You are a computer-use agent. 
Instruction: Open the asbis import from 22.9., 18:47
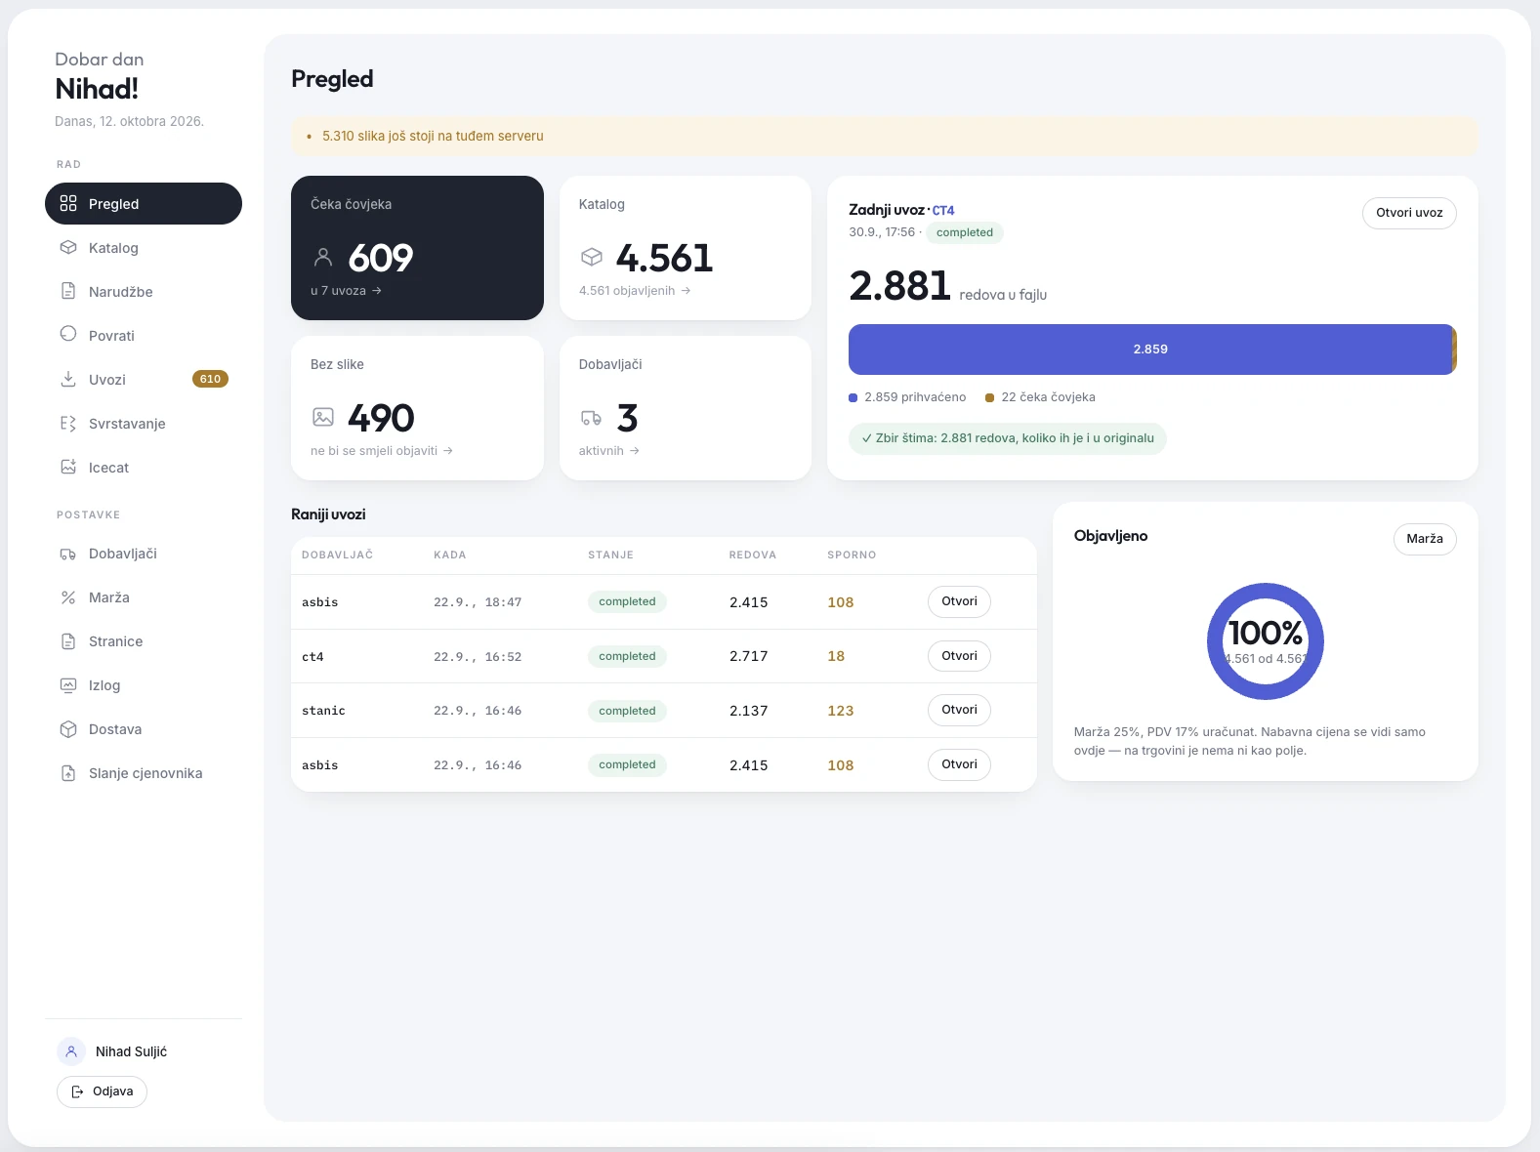pos(959,601)
